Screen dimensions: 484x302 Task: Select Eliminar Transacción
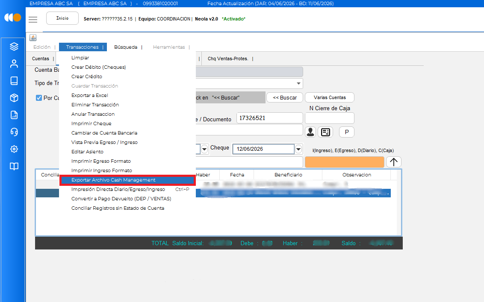pyautogui.click(x=127, y=105)
